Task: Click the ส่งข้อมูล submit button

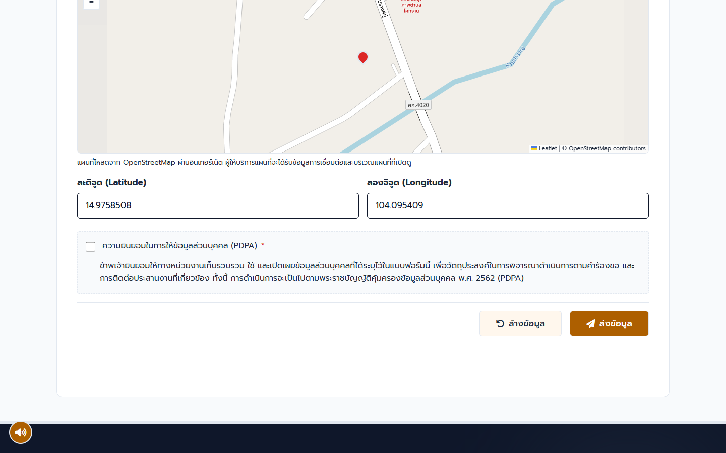Action: [609, 323]
